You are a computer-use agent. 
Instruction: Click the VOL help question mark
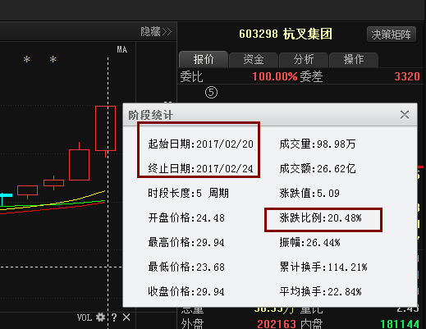click(x=114, y=318)
